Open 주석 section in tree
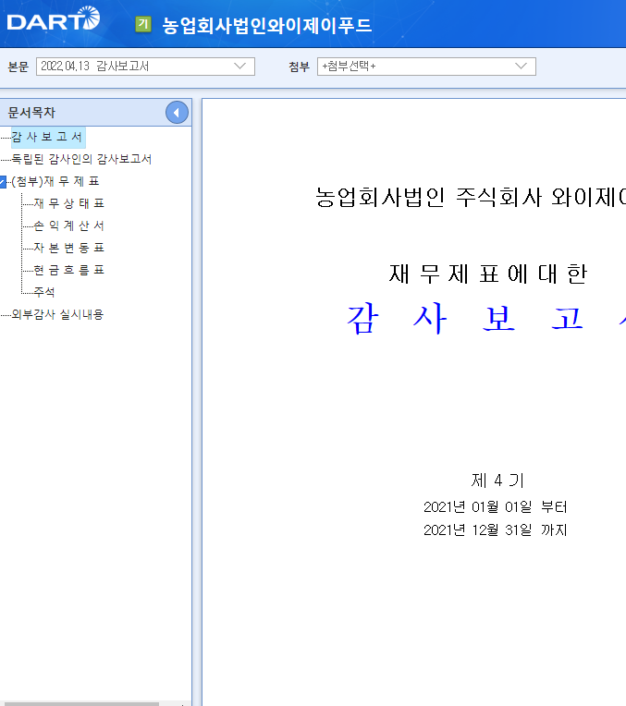Screen dimensions: 626x706 point(44,292)
